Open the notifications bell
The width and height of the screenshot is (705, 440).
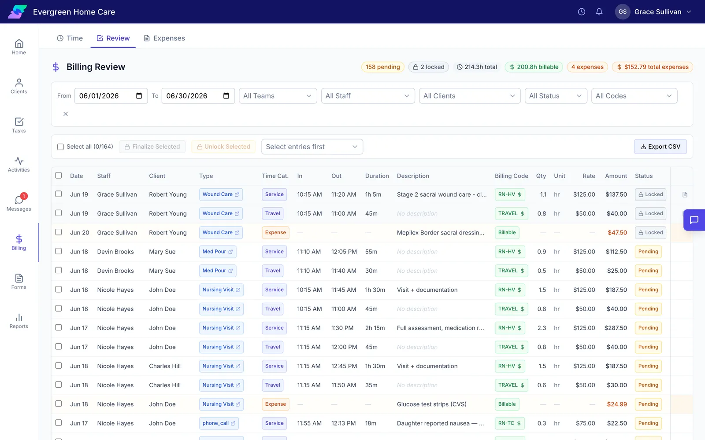[x=599, y=12]
